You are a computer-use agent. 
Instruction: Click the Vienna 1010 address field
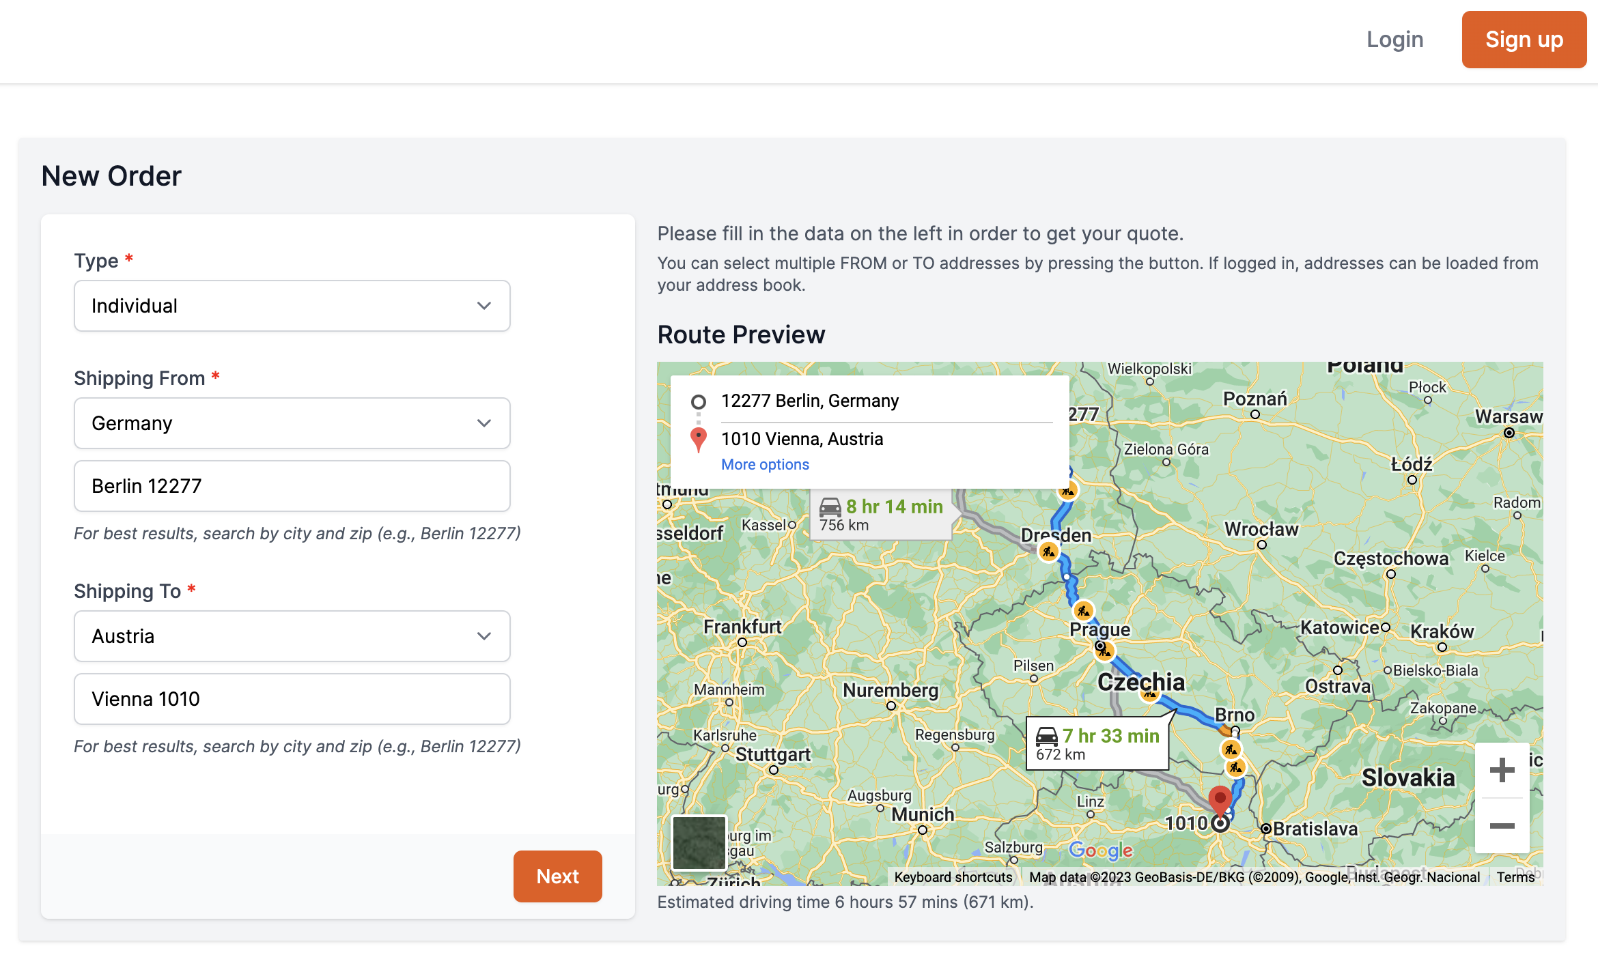(292, 699)
